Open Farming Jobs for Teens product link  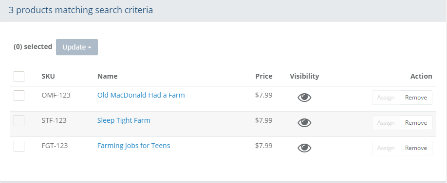coord(134,146)
